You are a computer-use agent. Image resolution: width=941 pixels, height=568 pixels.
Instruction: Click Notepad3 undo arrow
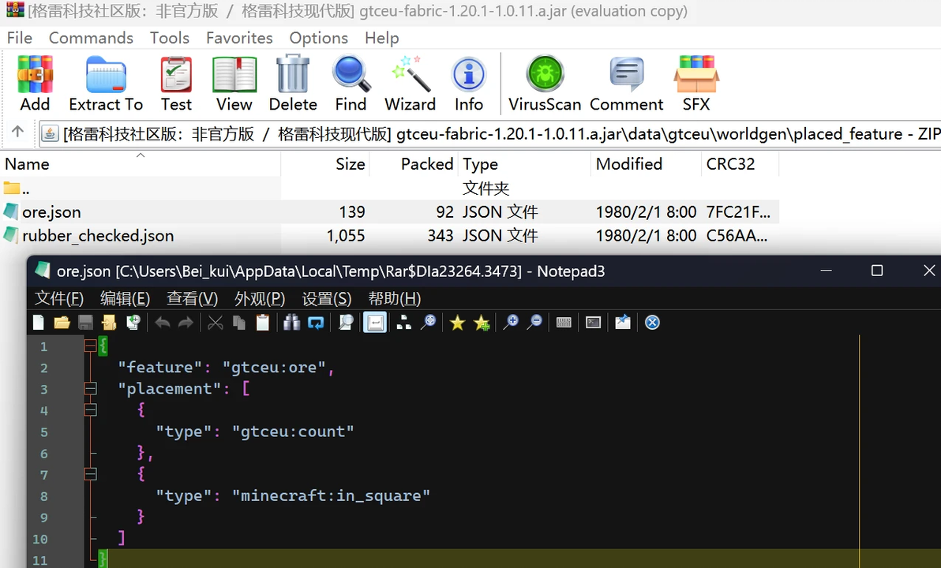[162, 323]
